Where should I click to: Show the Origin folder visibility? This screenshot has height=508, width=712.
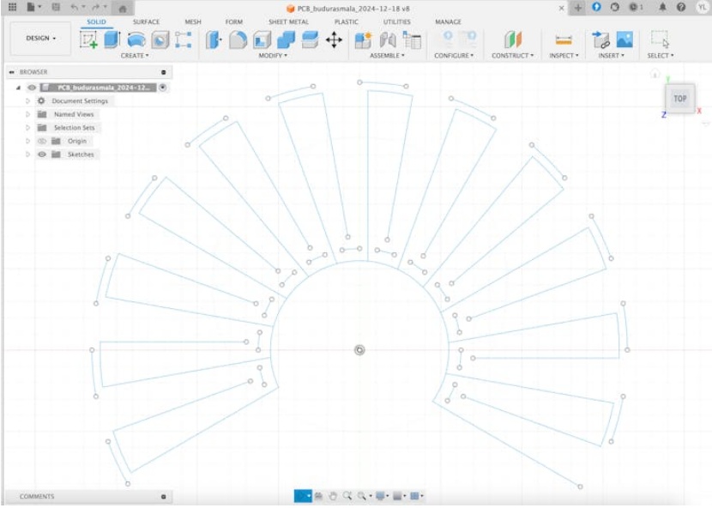40,141
